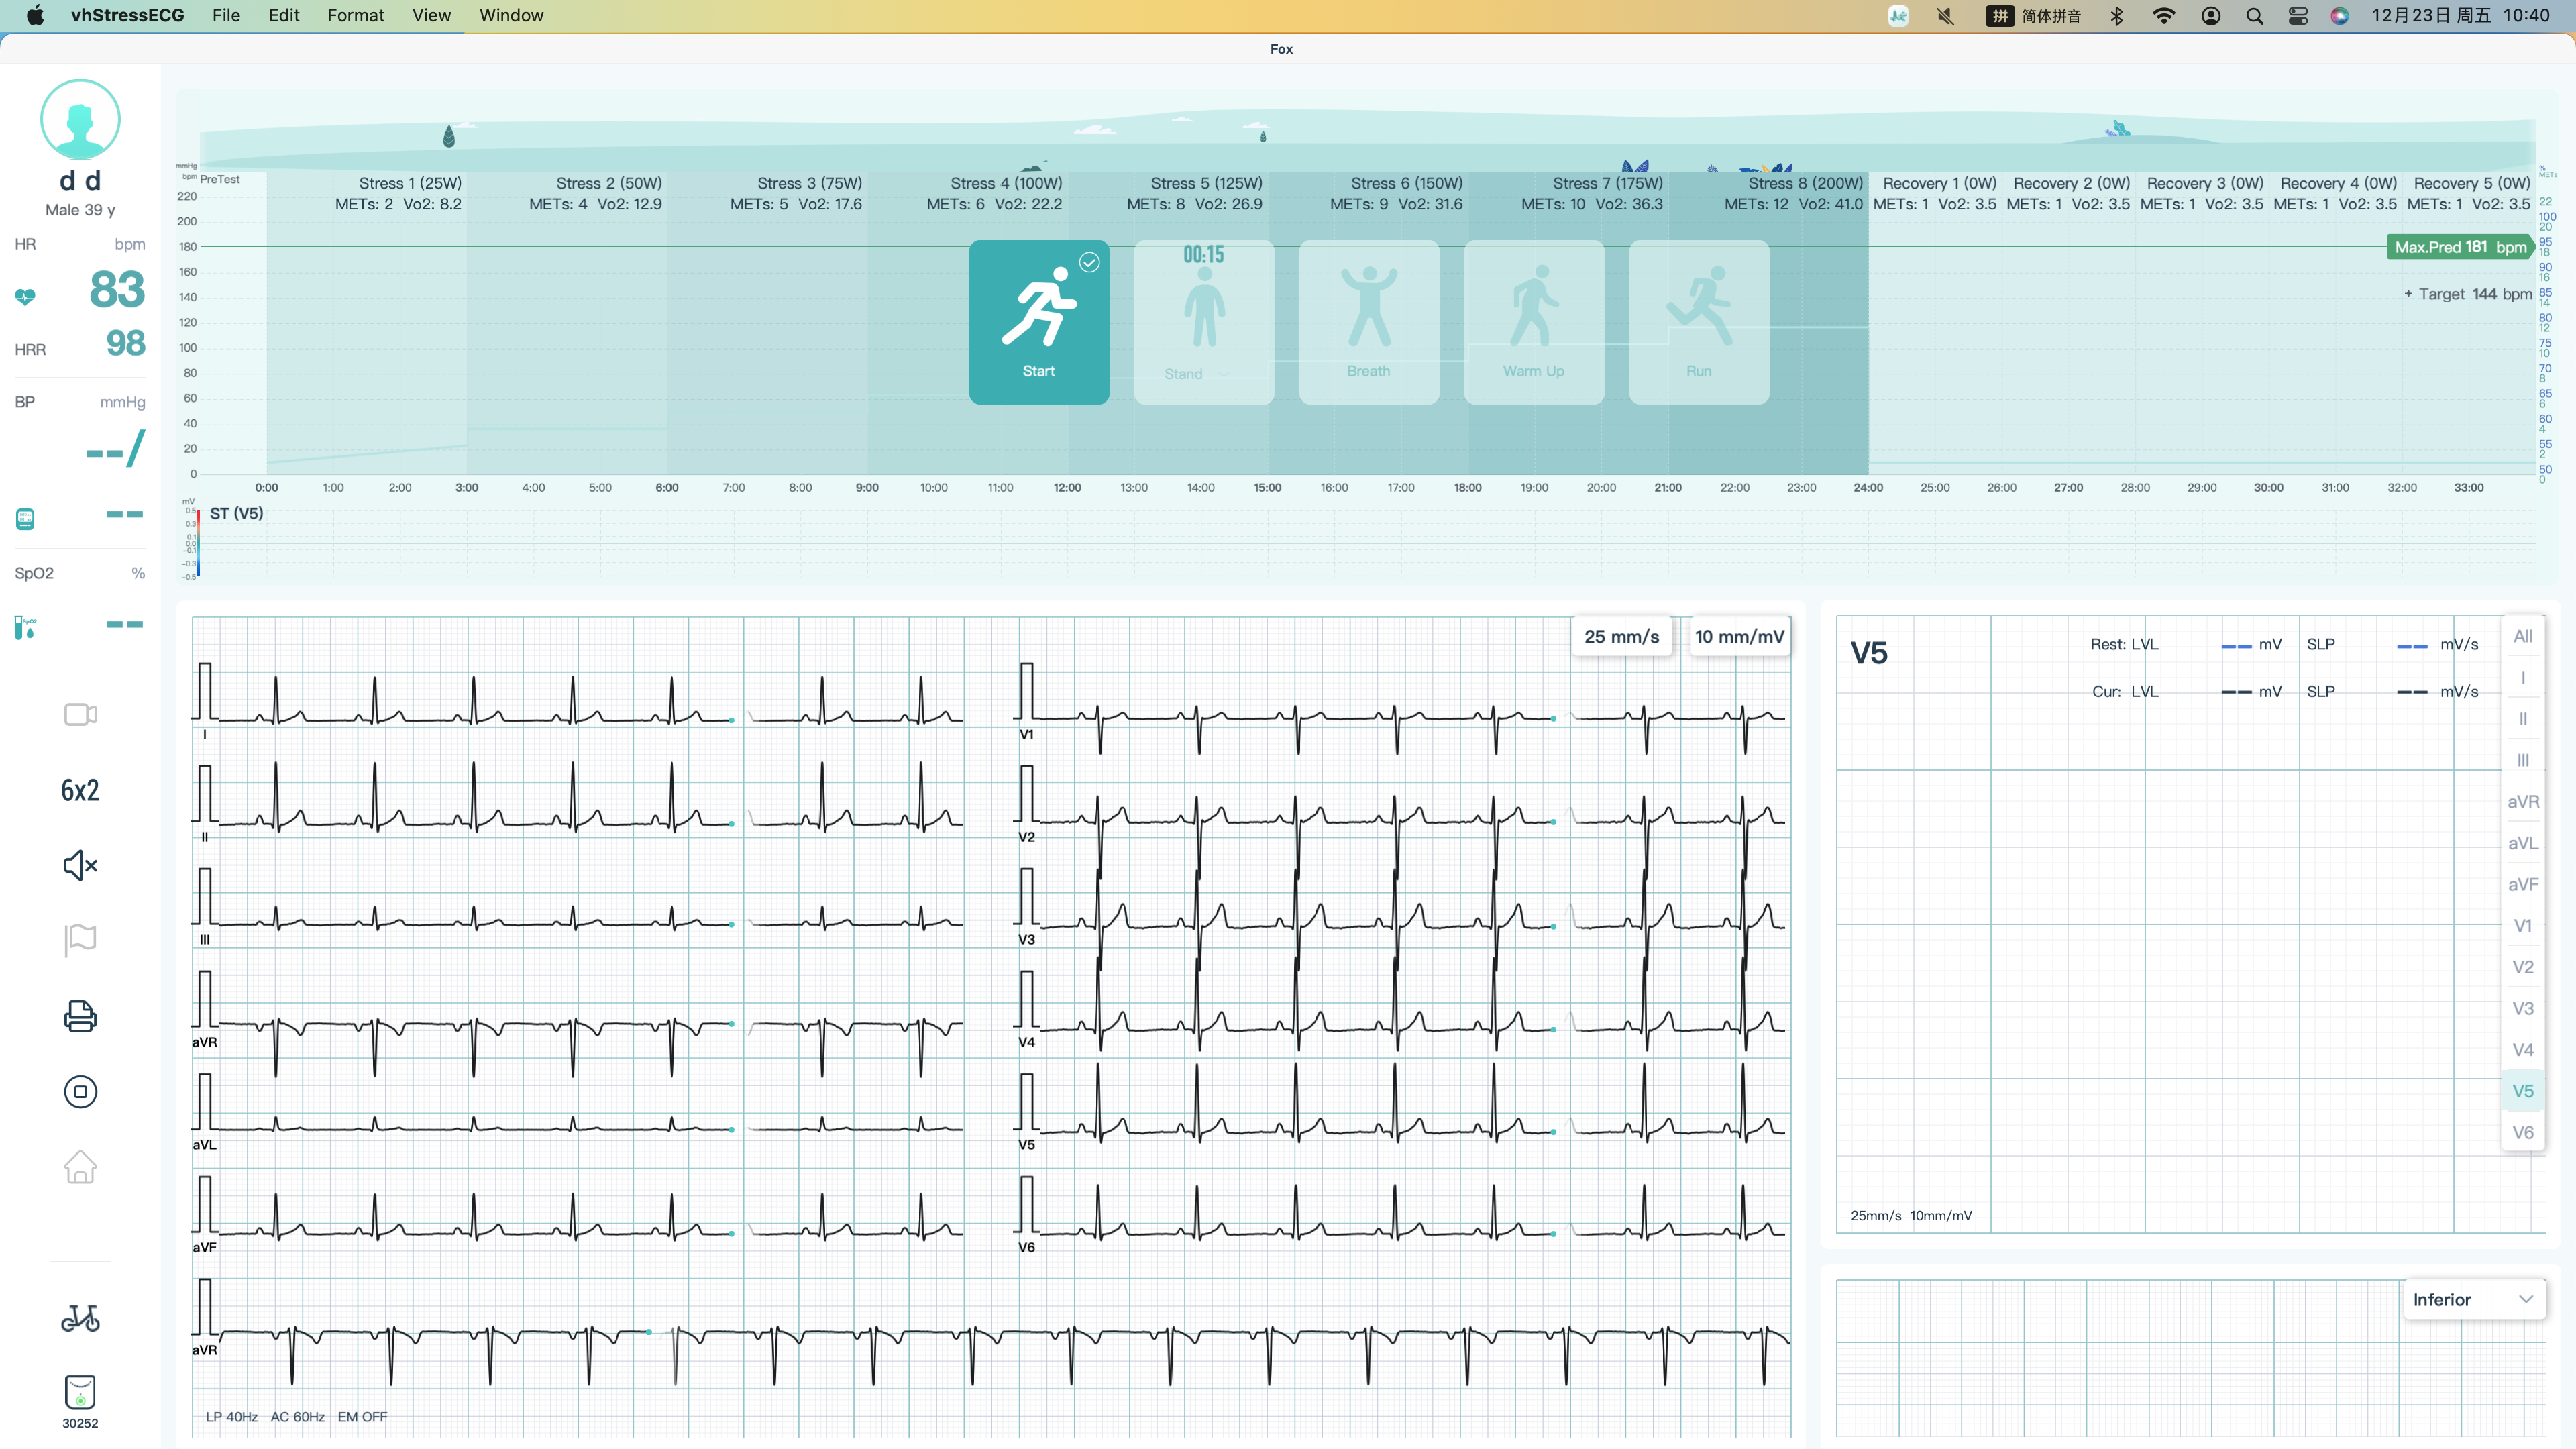Open the video camera recording icon
The width and height of the screenshot is (2576, 1449).
pyautogui.click(x=80, y=714)
